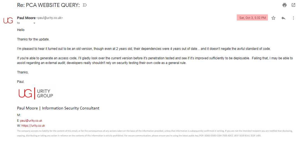Print this email message
Image resolution: width=299 pixels, height=143 pixels.
[284, 5]
